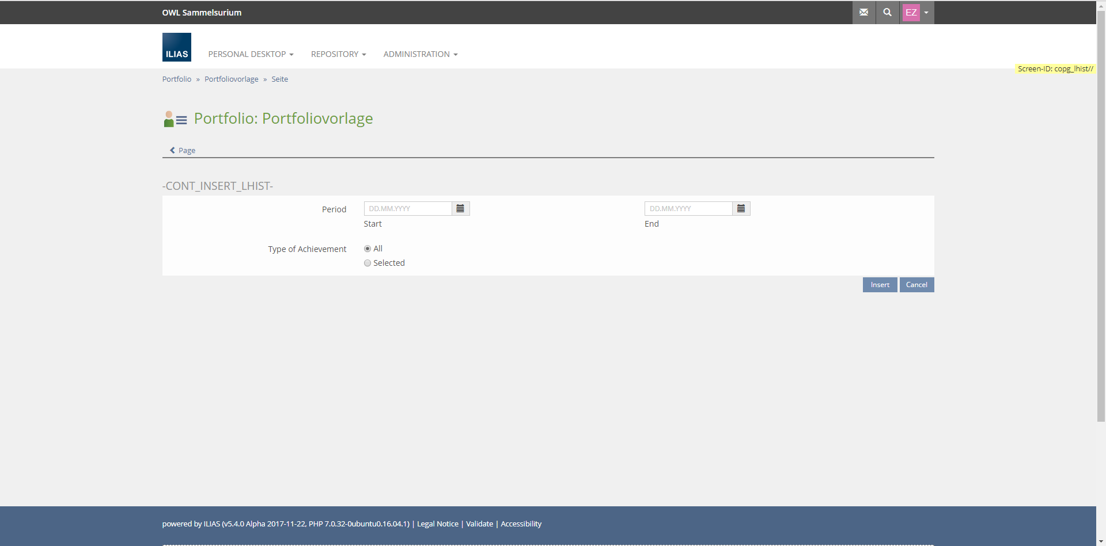Expand the Administration menu
1106x546 pixels.
(420, 54)
